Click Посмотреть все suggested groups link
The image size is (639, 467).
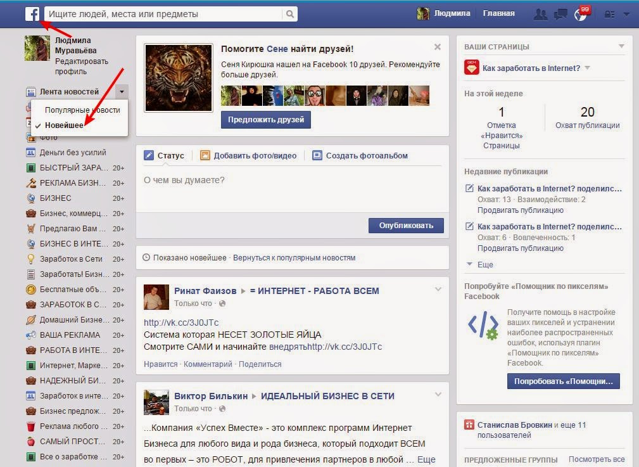click(x=597, y=459)
